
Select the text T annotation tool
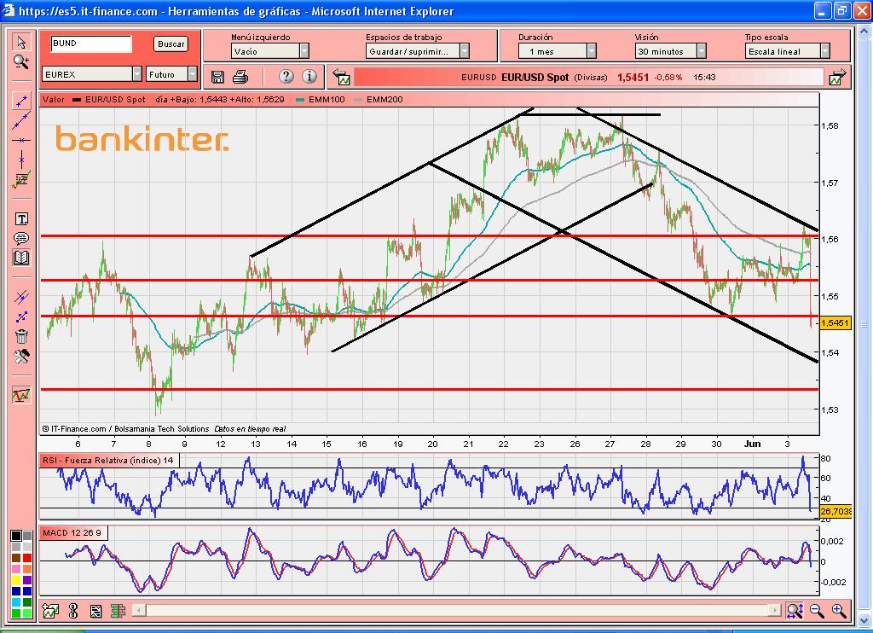[21, 219]
